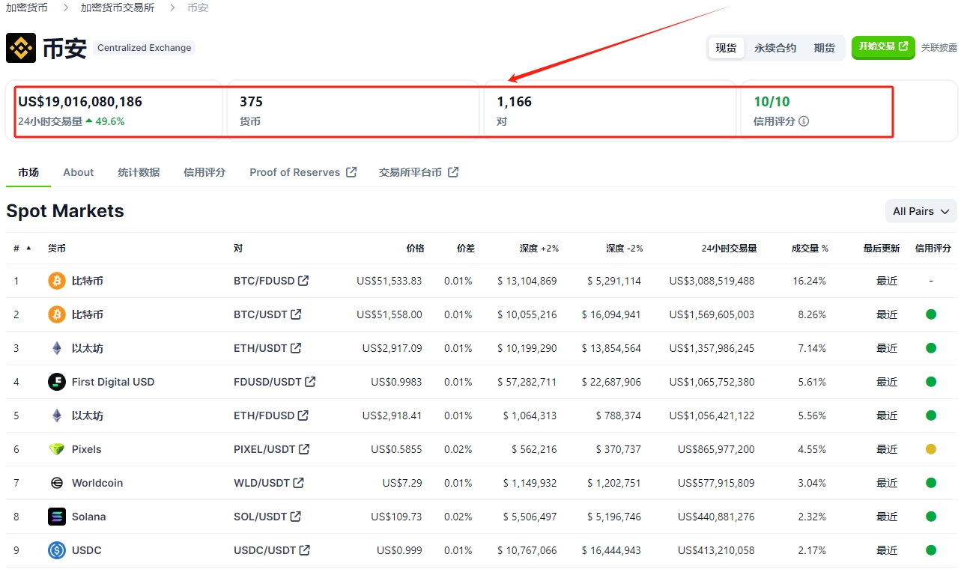Viewport: 964px width, 569px height.
Task: Open external link icon beside FDUSD/USDT
Action: coord(310,382)
